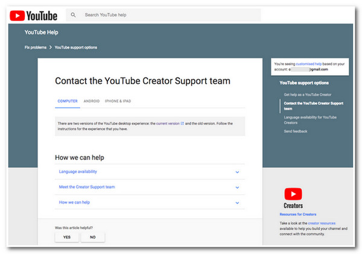
Task: Answer NO to article helpful question
Action: (x=93, y=237)
